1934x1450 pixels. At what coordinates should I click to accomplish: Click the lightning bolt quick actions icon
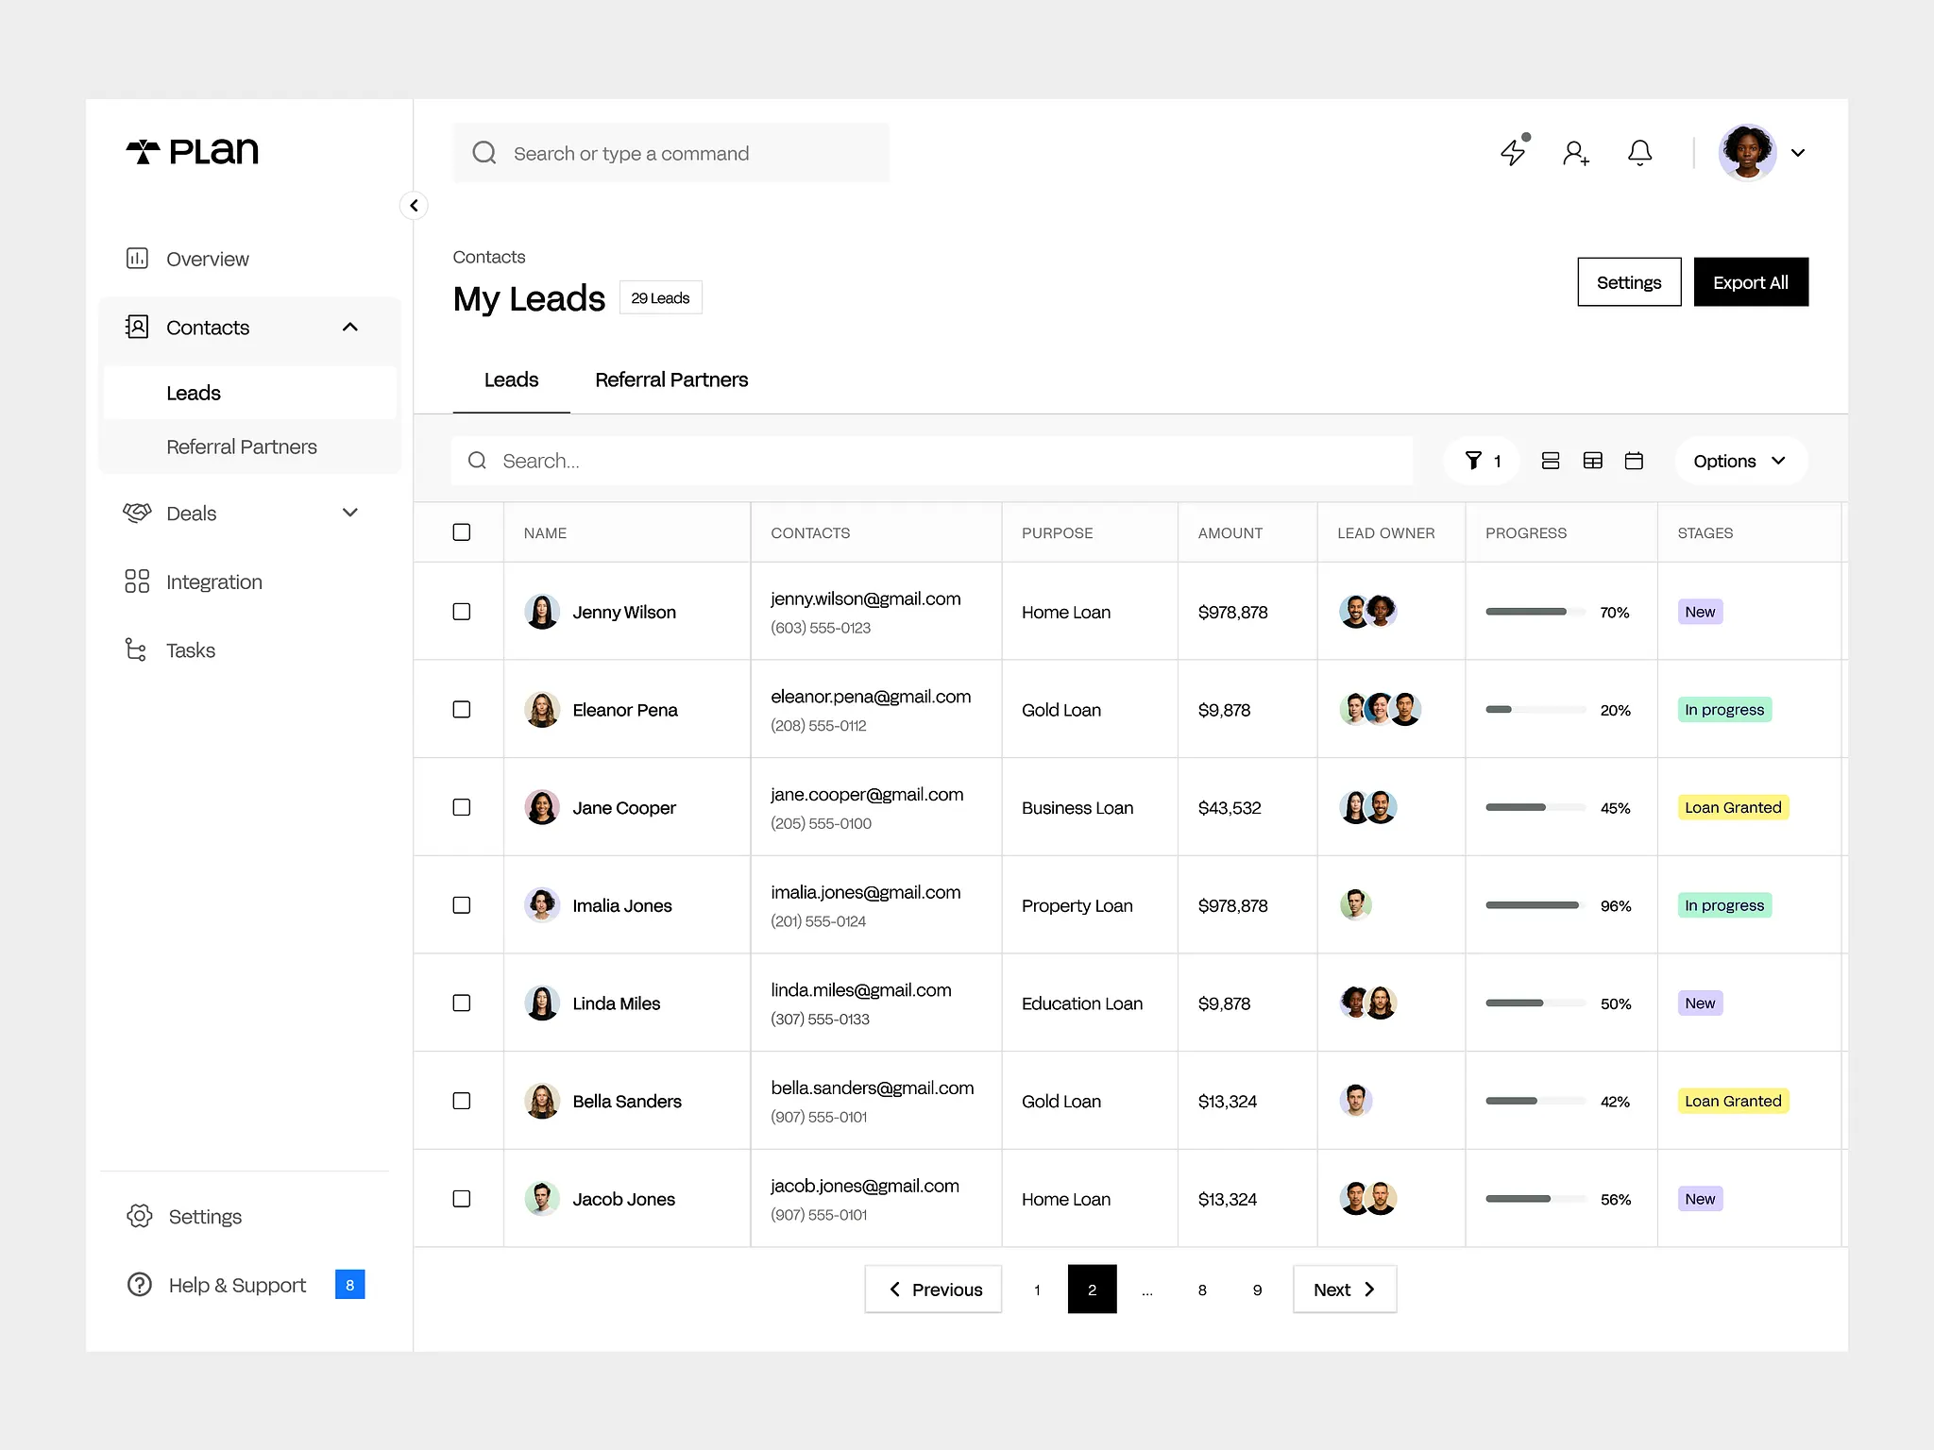tap(1513, 152)
